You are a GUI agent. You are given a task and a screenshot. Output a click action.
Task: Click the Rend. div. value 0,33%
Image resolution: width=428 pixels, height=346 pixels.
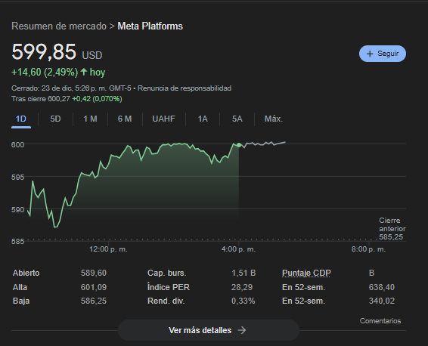click(243, 301)
